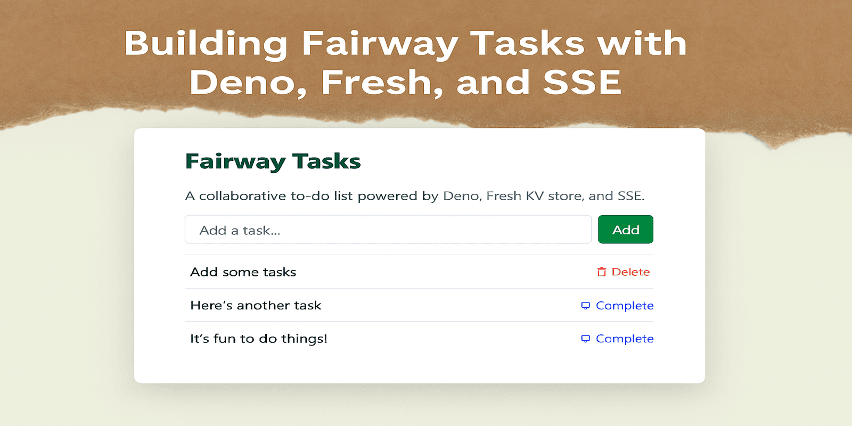This screenshot has width=852, height=426.
Task: Select the task 'It's fun to do things!'
Action: point(258,339)
